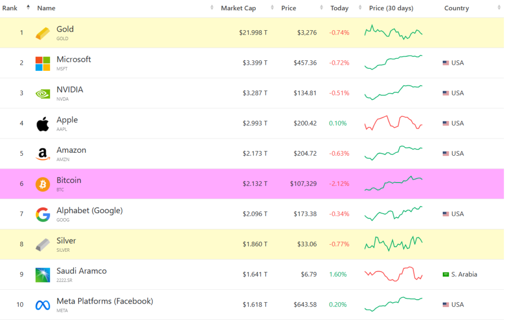The image size is (506, 320).
Task: Click Amazon's 30-day price chart
Action: coord(393,153)
